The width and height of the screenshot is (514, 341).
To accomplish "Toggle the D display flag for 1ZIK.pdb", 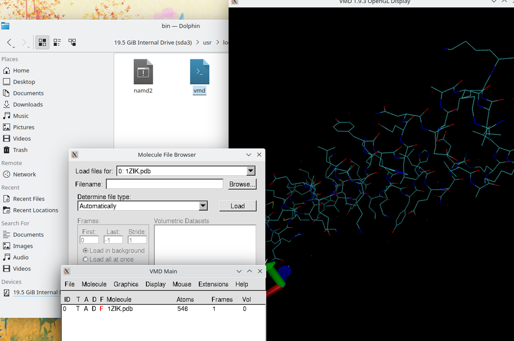I will click(93, 309).
